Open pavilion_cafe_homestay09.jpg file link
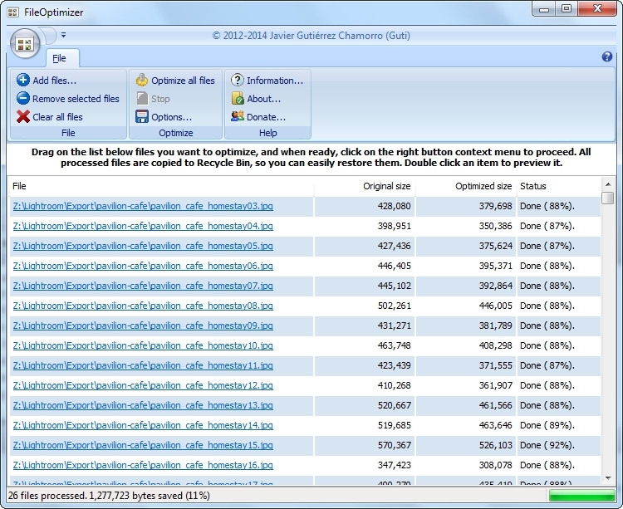623x509 pixels. click(143, 325)
